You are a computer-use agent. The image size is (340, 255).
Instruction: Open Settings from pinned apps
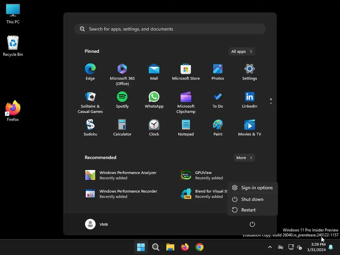point(250,72)
